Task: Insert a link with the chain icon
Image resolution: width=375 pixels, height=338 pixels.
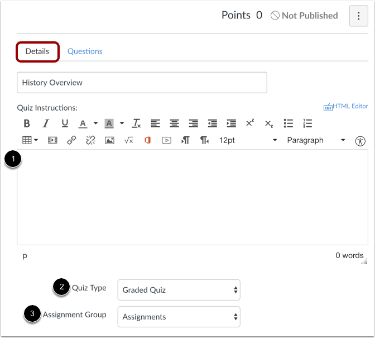Action: click(x=71, y=140)
